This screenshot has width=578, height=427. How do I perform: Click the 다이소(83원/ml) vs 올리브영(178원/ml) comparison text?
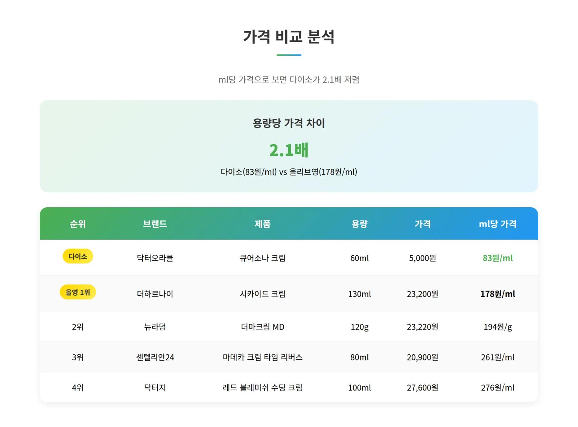(x=289, y=172)
